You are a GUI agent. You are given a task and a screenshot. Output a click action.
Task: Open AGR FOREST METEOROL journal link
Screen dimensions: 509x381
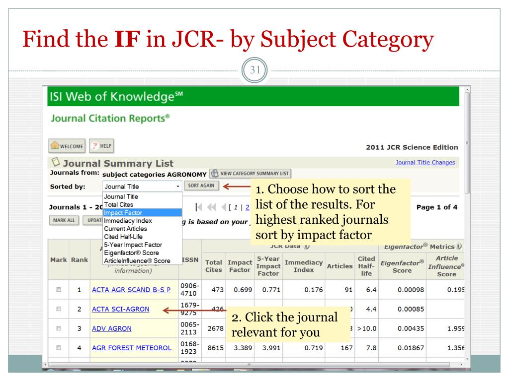coord(131,348)
